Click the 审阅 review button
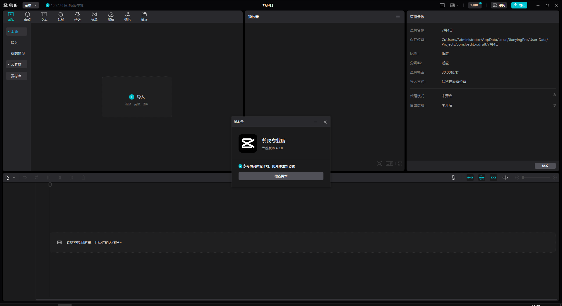Viewport: 562px width, 306px height. coord(499,5)
